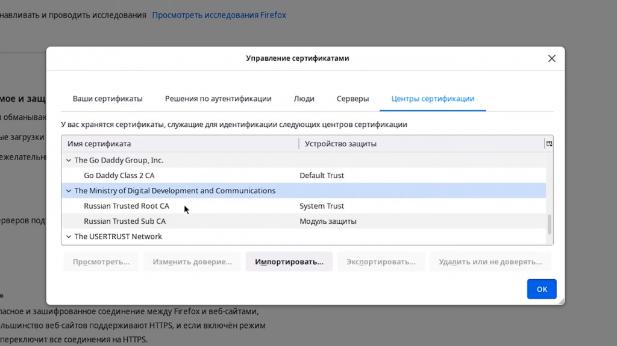Click the certificate list scrollbar thumb
Screen dimensions: 617x346
point(550,224)
